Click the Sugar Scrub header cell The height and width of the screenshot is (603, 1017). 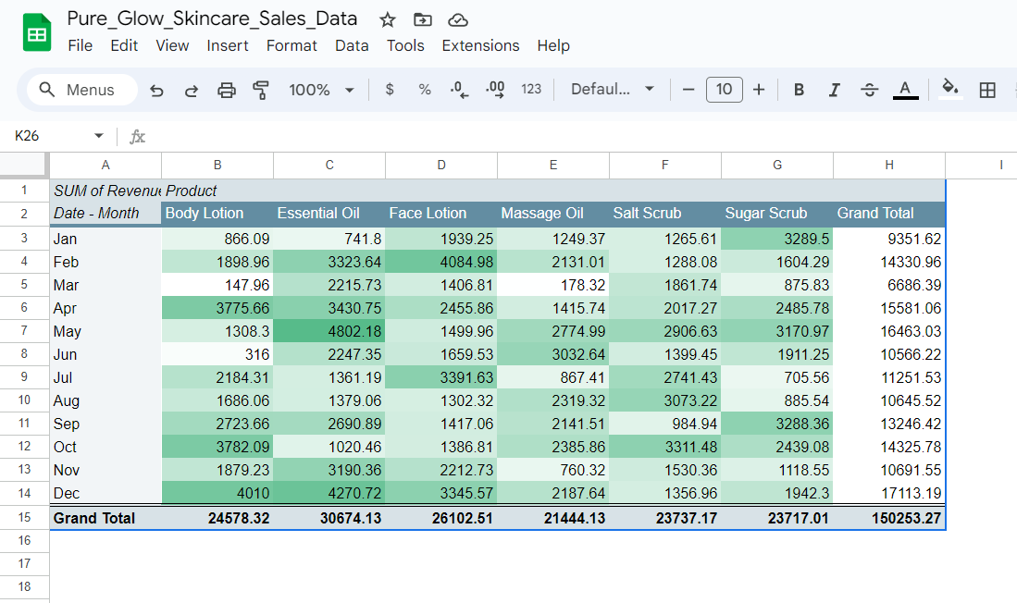777,214
